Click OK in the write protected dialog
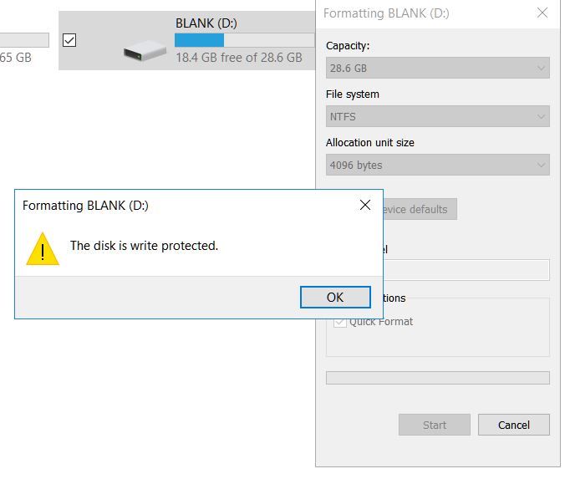Viewport: 565px width, 479px height. point(335,298)
